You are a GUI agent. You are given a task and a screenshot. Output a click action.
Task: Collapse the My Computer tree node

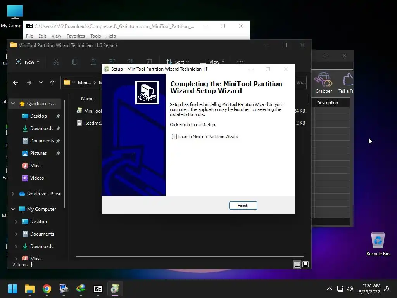click(13, 209)
